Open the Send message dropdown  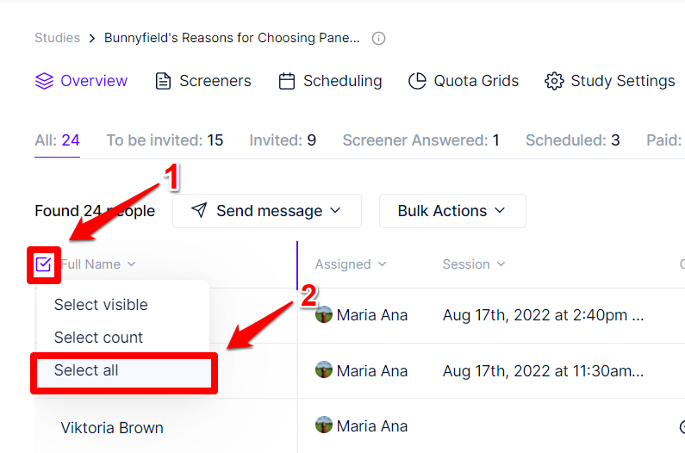click(267, 211)
